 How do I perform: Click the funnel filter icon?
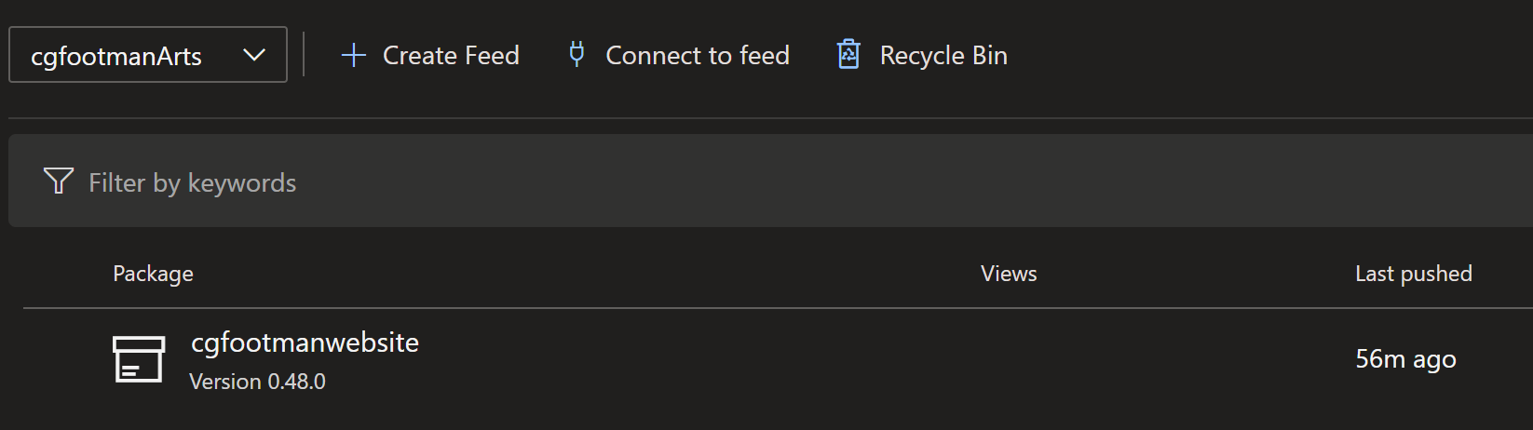59,181
